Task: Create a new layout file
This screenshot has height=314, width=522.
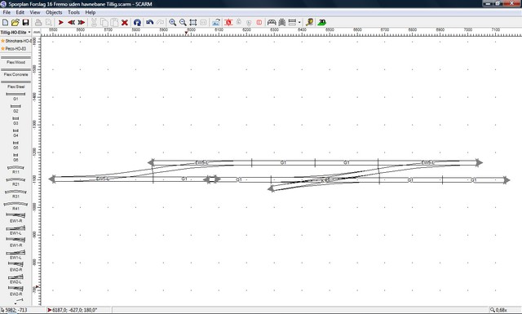Action: [x=6, y=23]
